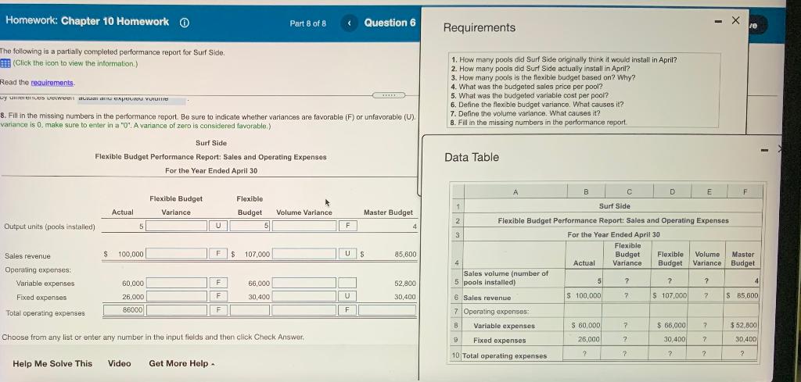Click fixed expenses flexible budget variance field
801x382 pixels.
pyautogui.click(x=176, y=296)
